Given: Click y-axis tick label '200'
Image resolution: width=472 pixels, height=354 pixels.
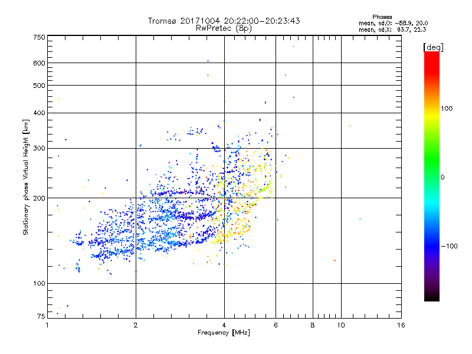Looking at the screenshot, I should [x=39, y=198].
